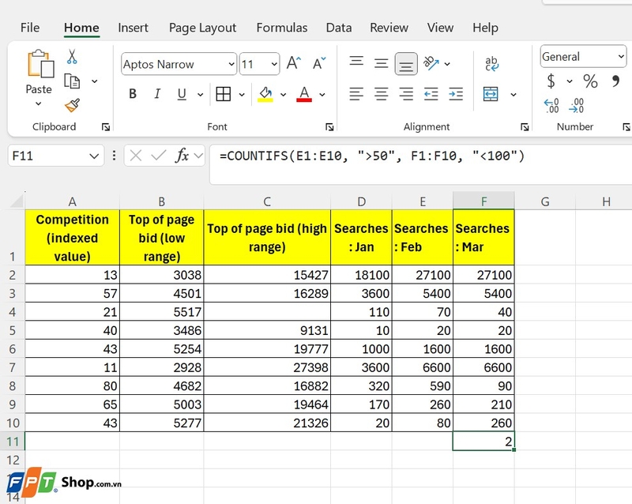Decrease font size with small A icon

point(319,63)
